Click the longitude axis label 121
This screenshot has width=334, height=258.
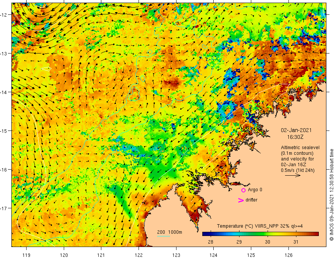(101, 255)
